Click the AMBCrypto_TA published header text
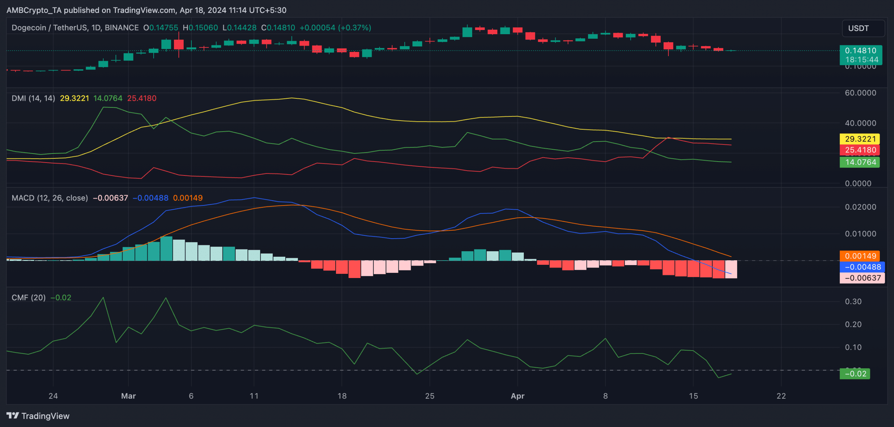 pyautogui.click(x=146, y=10)
